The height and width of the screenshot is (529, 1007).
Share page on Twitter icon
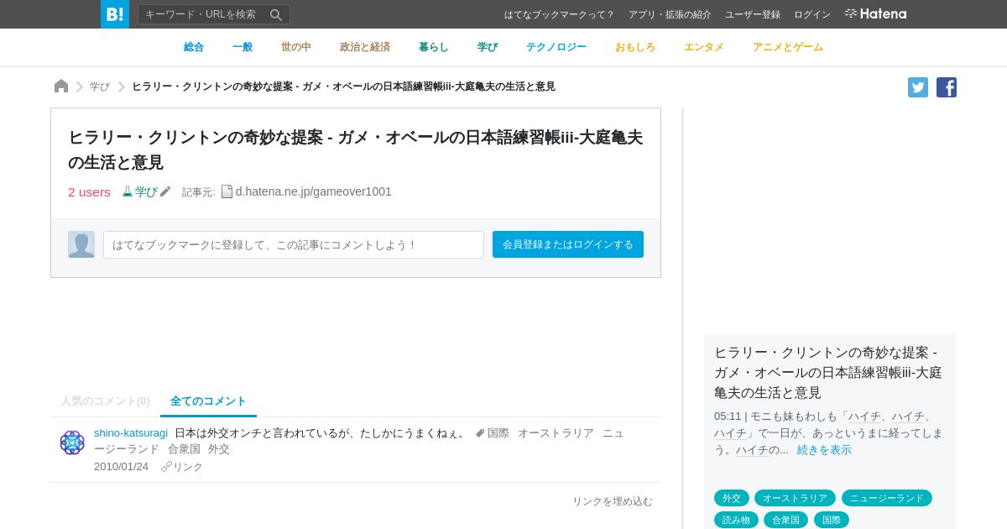(x=918, y=87)
